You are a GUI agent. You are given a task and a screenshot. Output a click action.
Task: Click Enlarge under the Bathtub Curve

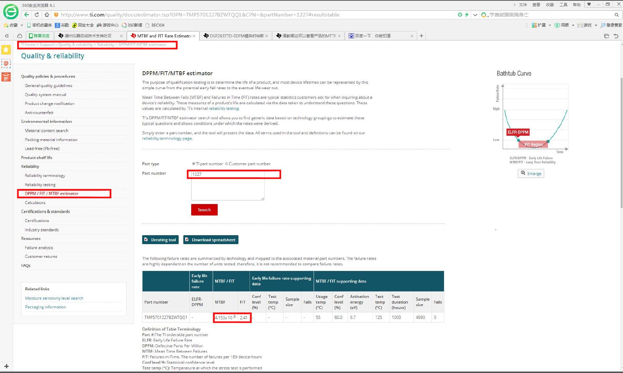531,174
